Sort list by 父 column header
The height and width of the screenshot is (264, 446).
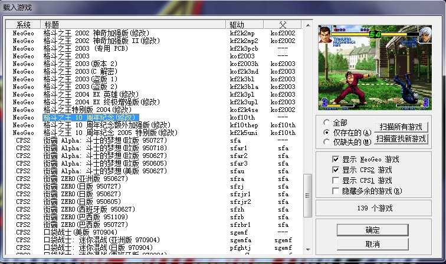283,25
